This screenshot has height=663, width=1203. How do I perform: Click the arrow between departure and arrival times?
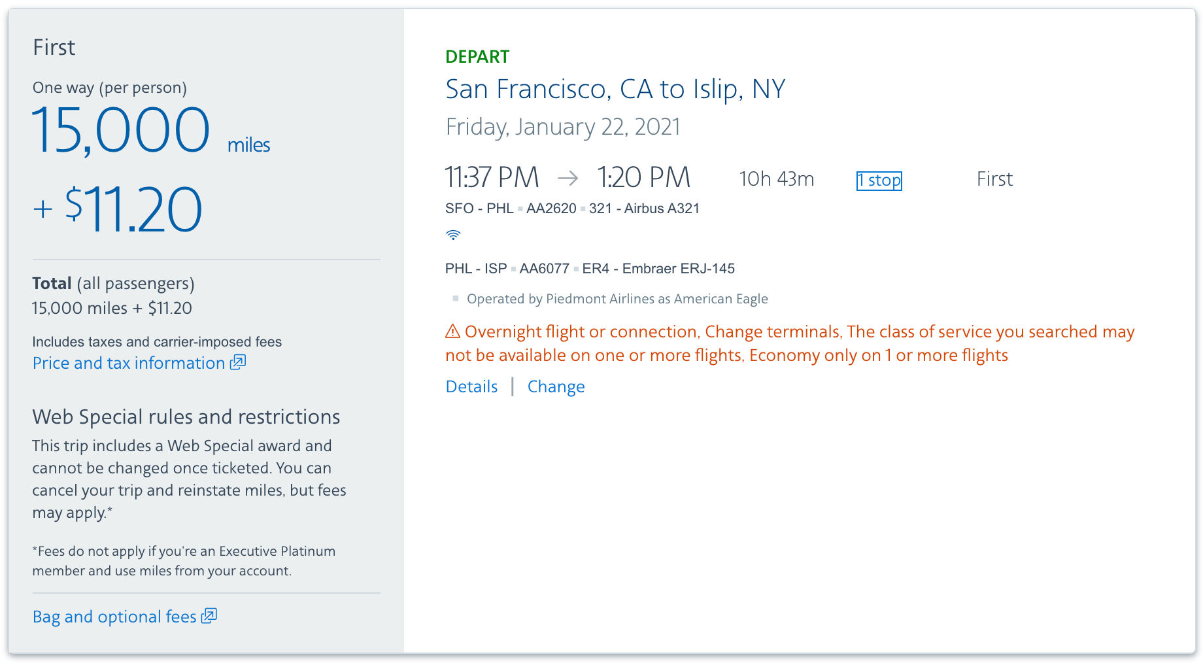point(568,178)
